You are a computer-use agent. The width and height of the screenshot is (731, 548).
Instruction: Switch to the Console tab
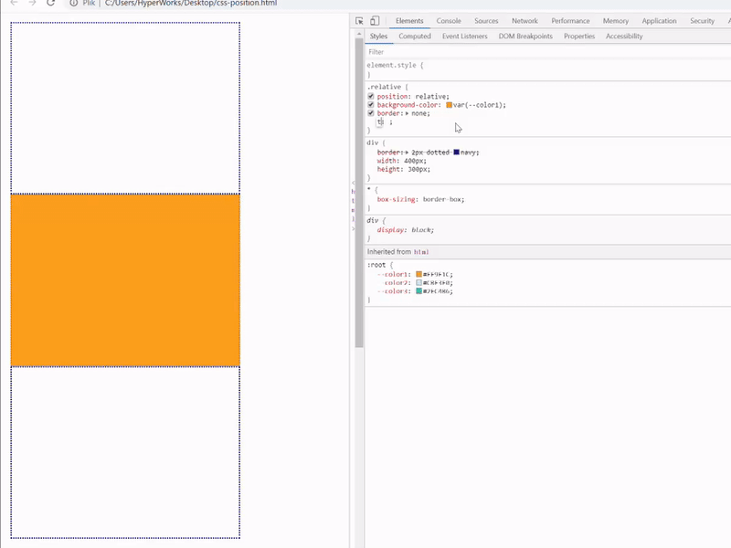[449, 21]
